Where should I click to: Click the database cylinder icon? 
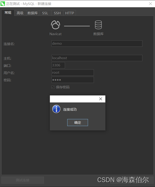(x=98, y=25)
